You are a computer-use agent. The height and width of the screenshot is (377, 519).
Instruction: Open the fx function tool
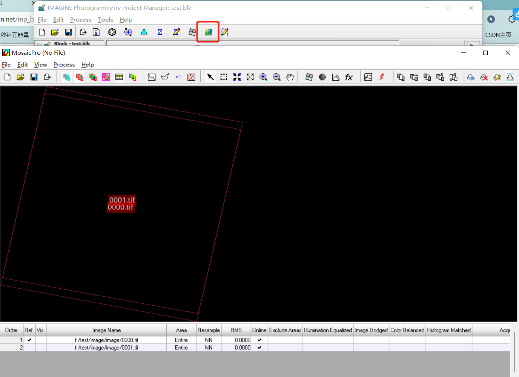point(349,77)
